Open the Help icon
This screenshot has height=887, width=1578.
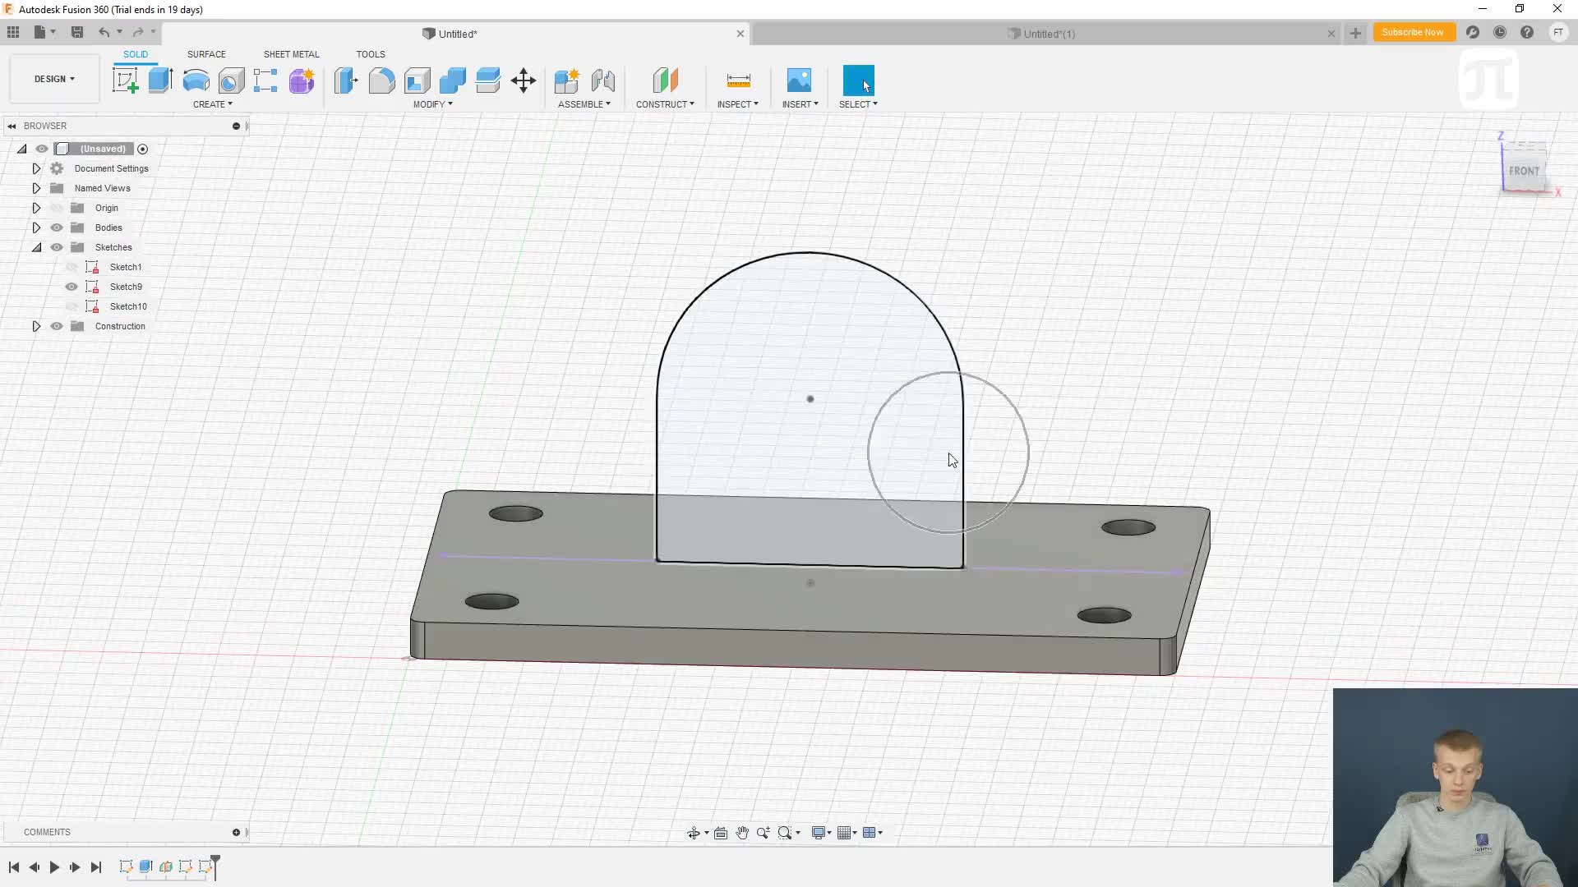tap(1527, 32)
